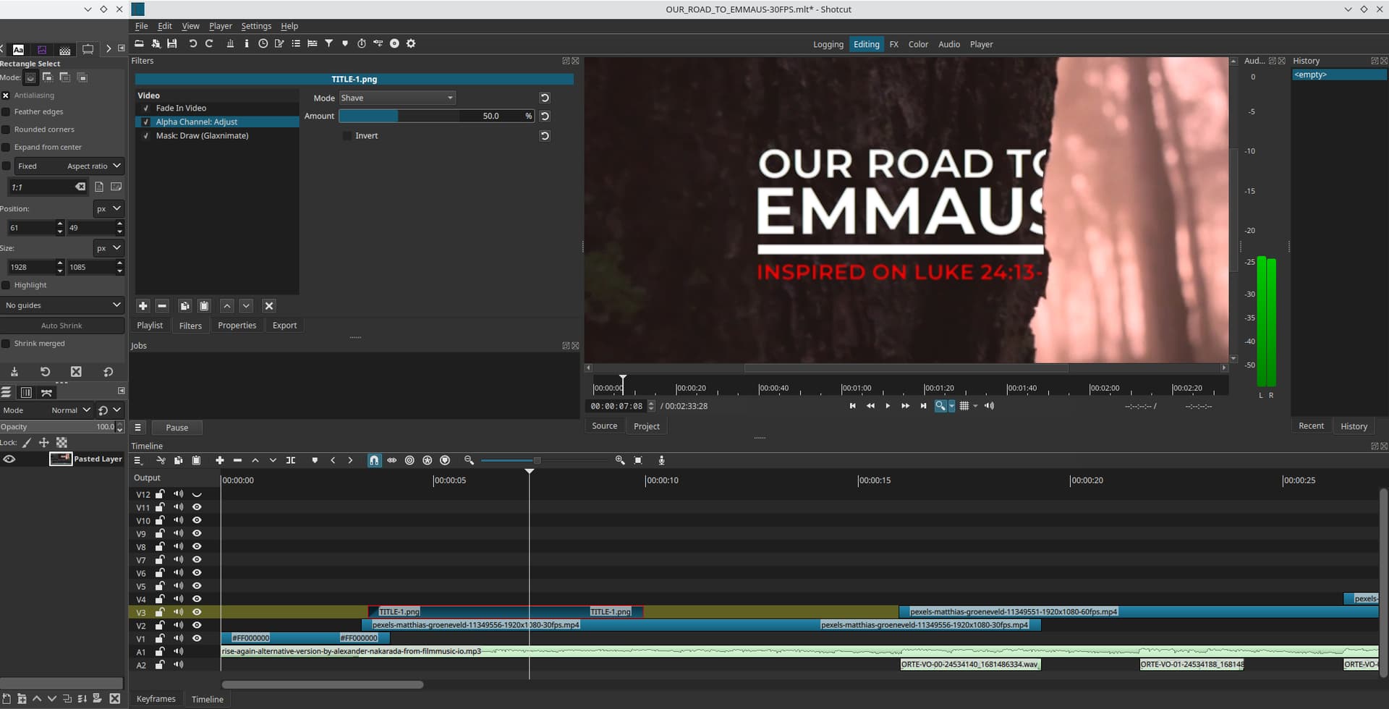Cut clip with timeline scissors icon
Screen dimensions: 1389x709
click(161, 460)
